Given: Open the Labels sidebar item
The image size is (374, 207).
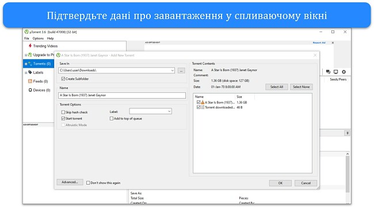Looking at the screenshot, I should pos(38,72).
